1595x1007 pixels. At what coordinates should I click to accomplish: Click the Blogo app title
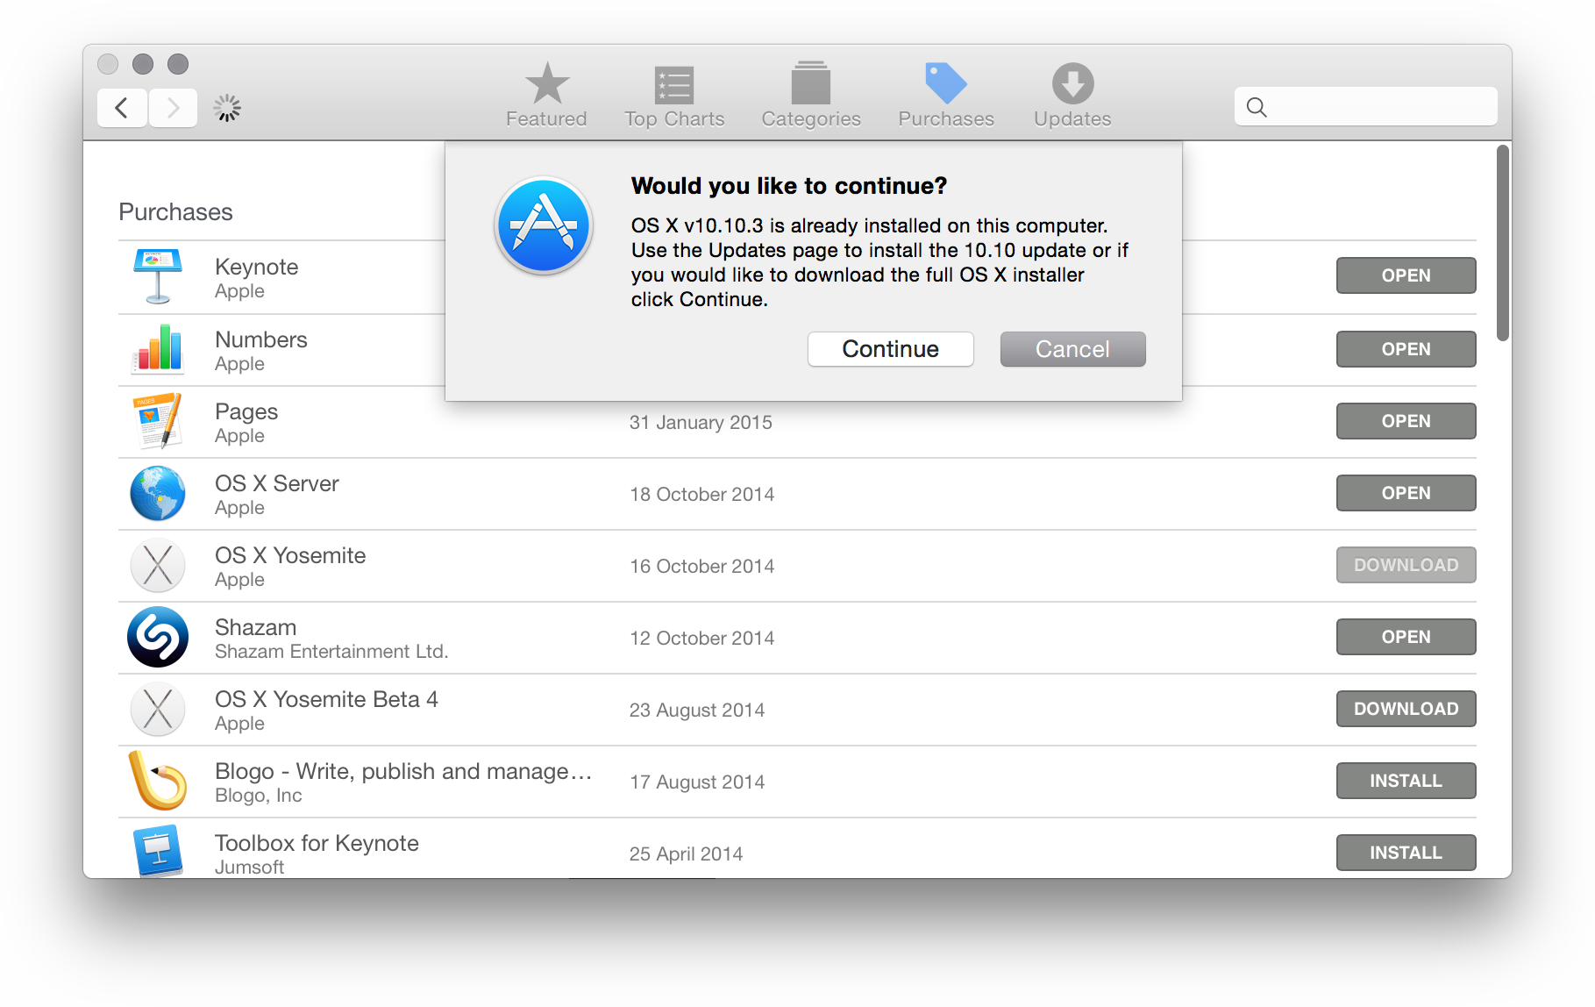403,771
